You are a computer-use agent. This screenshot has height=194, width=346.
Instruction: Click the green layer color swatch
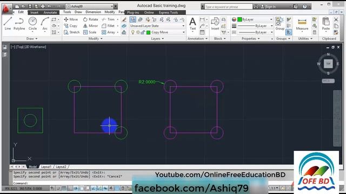click(x=148, y=32)
